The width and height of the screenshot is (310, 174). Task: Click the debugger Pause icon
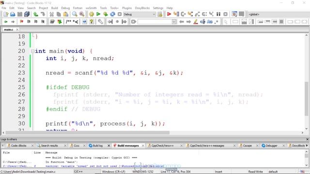(218, 14)
